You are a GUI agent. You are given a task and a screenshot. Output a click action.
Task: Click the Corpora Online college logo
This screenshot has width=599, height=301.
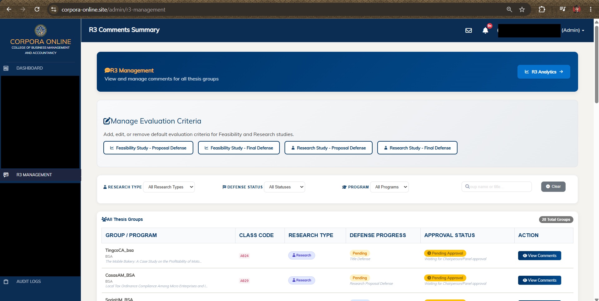(x=41, y=31)
